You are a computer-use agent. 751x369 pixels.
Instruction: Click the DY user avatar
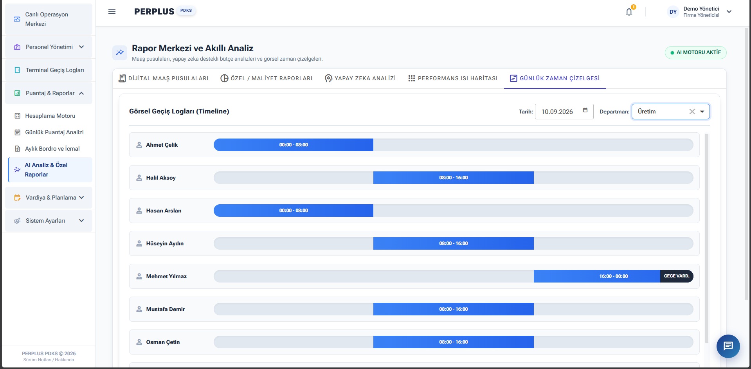[673, 12]
